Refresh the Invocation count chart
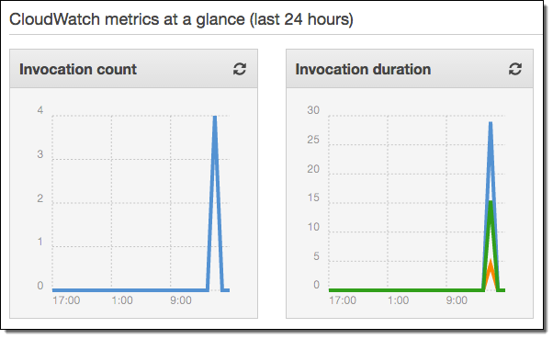 240,69
